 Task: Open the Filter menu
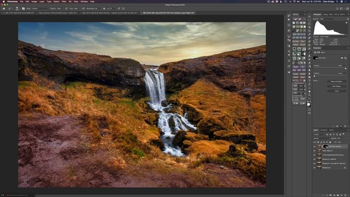coord(64,2)
